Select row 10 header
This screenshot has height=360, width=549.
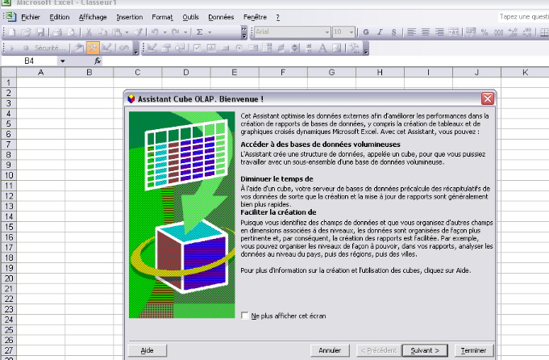click(9, 175)
